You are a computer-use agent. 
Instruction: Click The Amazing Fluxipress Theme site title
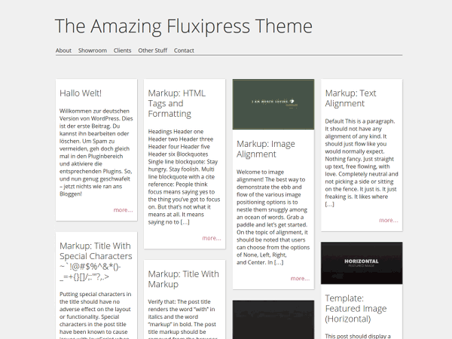pos(183,26)
